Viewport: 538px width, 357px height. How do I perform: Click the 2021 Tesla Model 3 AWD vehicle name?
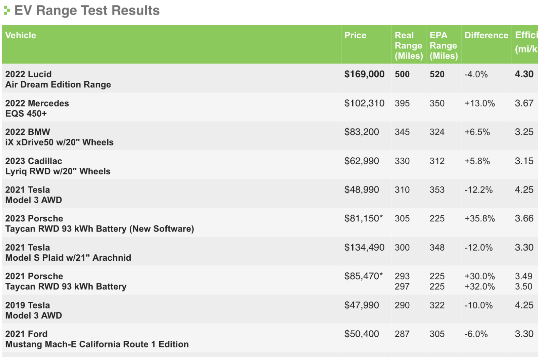click(34, 195)
